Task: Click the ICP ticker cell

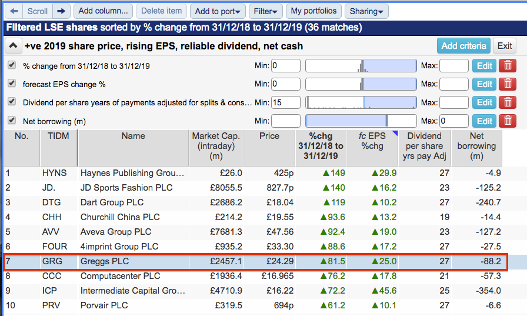Action: (58, 291)
